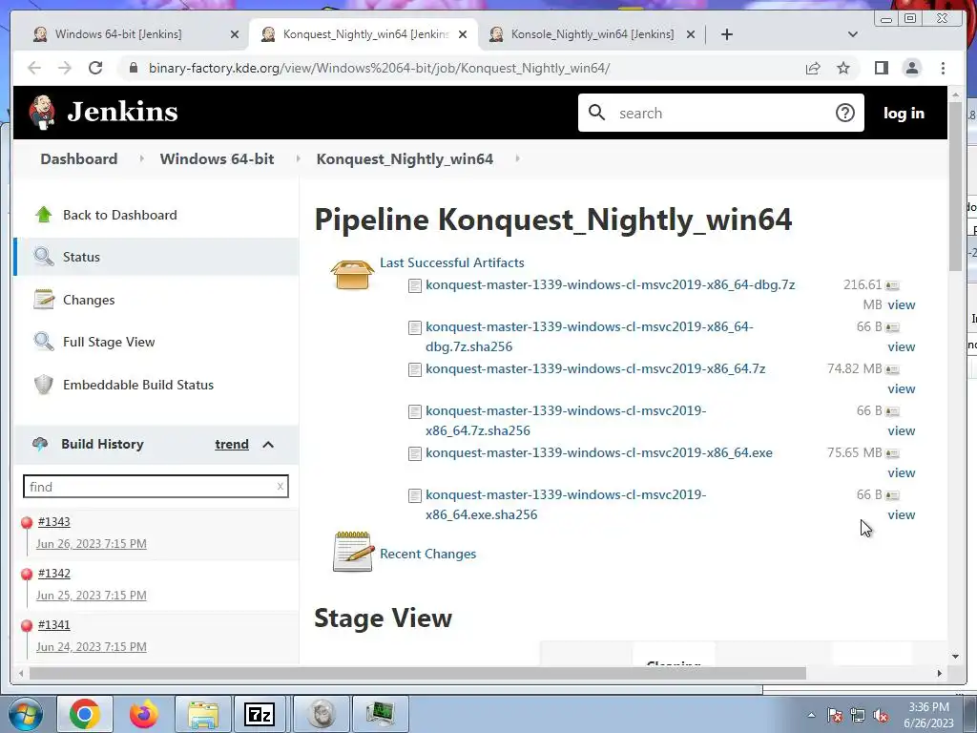This screenshot has width=977, height=733.
Task: Open a new browser tab
Action: click(726, 34)
